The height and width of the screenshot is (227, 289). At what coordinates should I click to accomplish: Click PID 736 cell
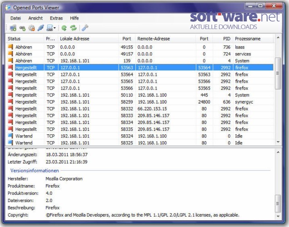(227, 47)
